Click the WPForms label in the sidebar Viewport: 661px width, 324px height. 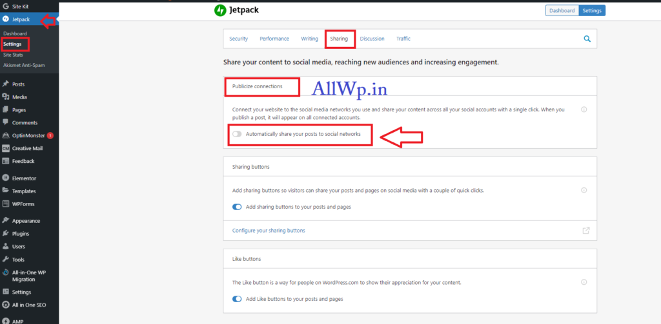23,204
